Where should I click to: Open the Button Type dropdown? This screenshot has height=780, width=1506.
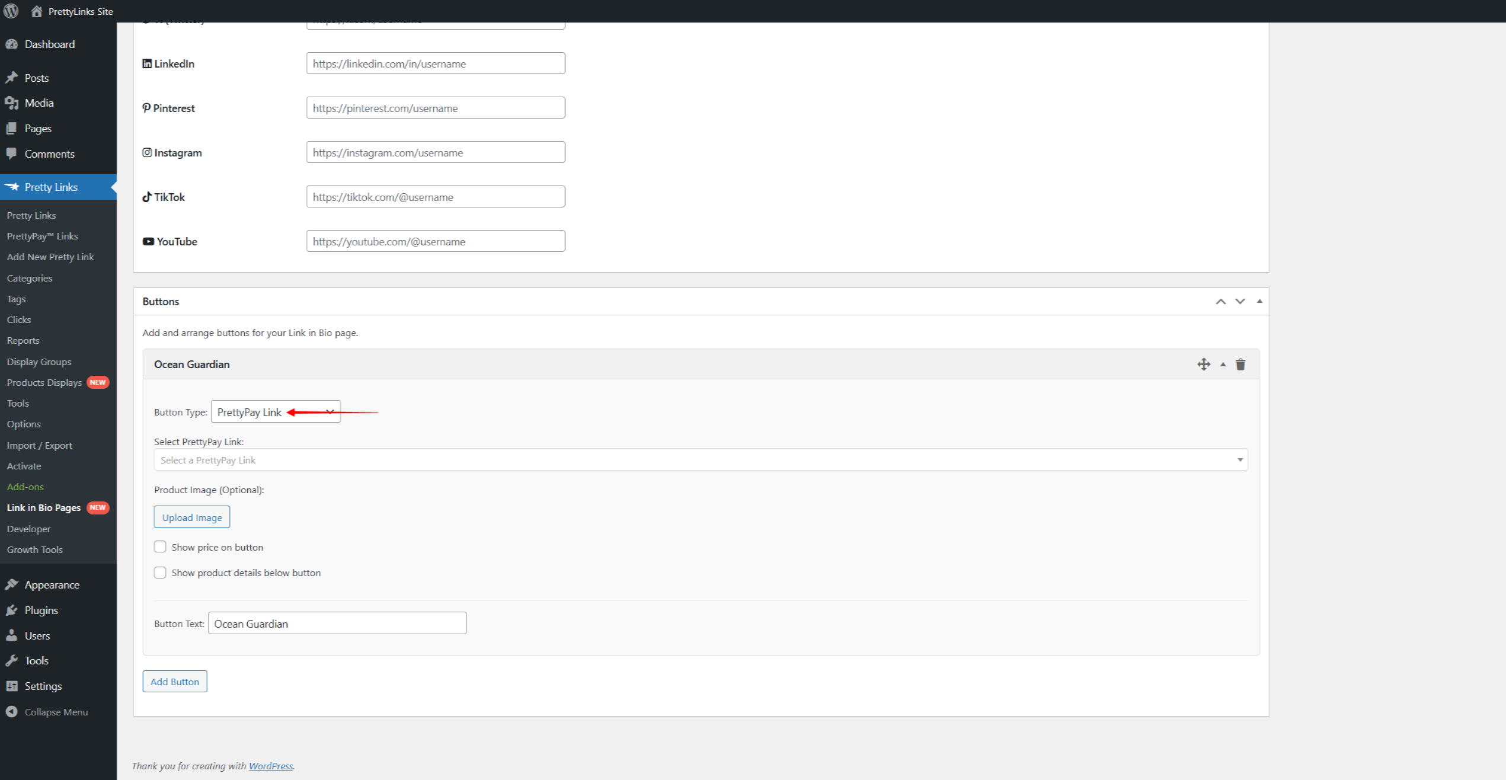click(276, 412)
